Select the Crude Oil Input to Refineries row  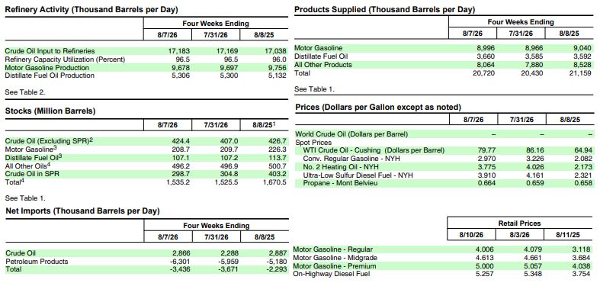(146, 51)
